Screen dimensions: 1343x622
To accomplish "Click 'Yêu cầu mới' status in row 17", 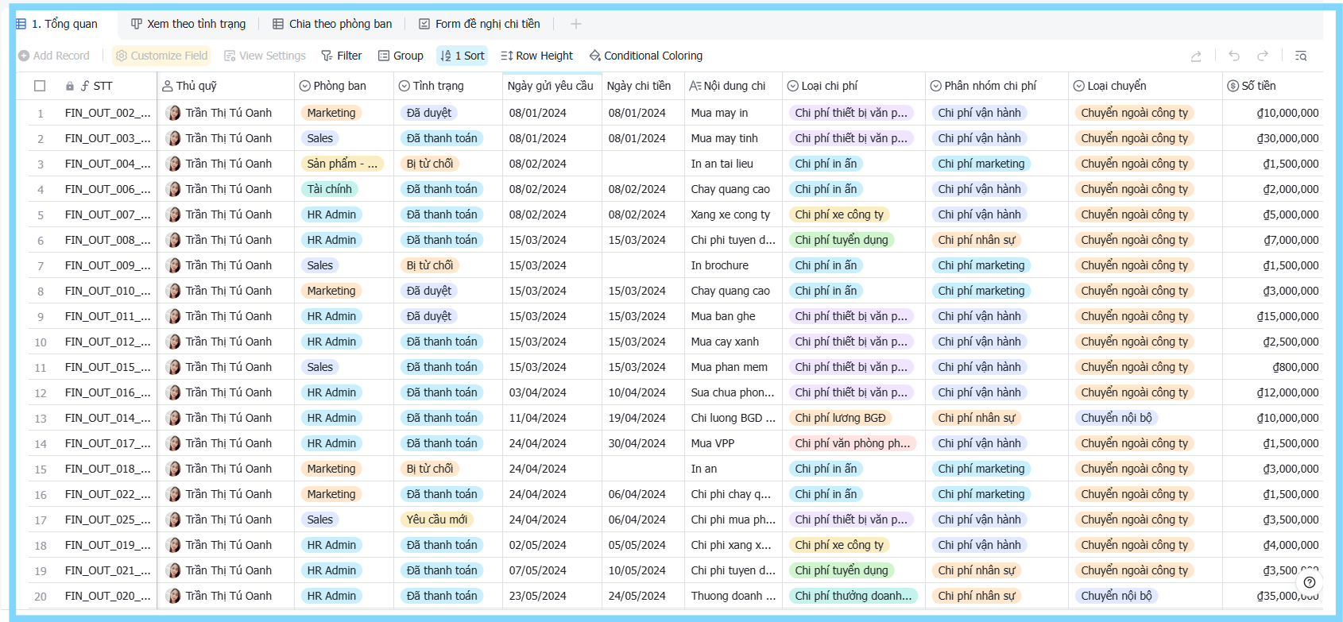I will click(437, 520).
